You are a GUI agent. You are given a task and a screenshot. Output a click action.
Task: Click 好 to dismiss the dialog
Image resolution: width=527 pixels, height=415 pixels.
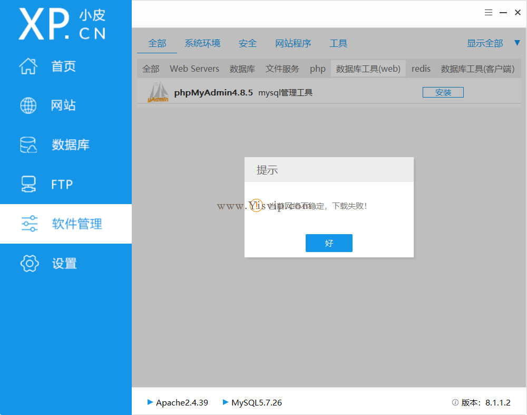[329, 243]
